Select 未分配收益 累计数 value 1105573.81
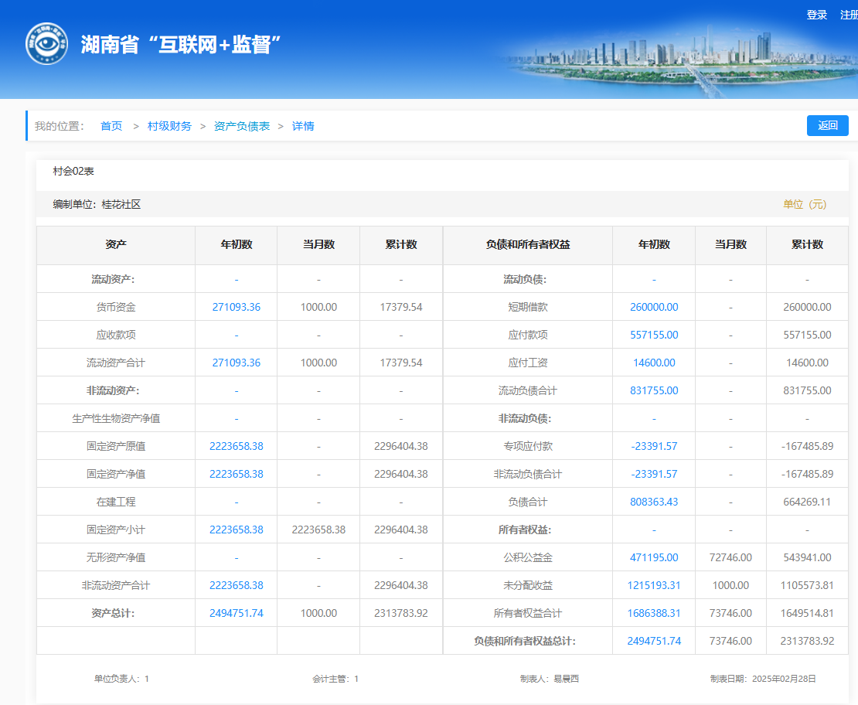The width and height of the screenshot is (858, 705). point(807,585)
